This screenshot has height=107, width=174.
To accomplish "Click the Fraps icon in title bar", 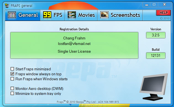I will (x=7, y=6).
